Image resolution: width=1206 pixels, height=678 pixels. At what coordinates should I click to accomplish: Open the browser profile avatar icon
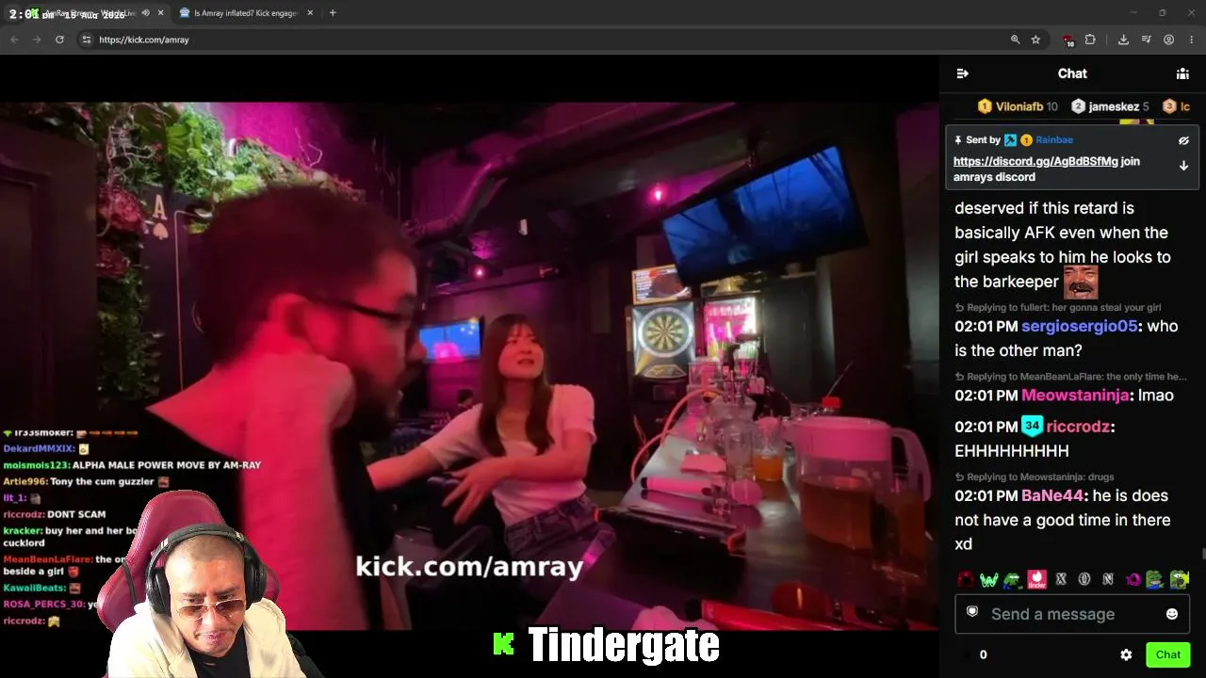pos(1168,40)
